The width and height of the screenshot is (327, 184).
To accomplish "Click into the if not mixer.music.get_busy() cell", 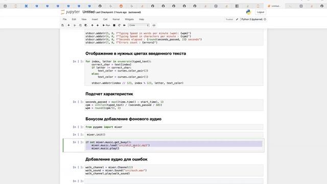I will 174,145.
